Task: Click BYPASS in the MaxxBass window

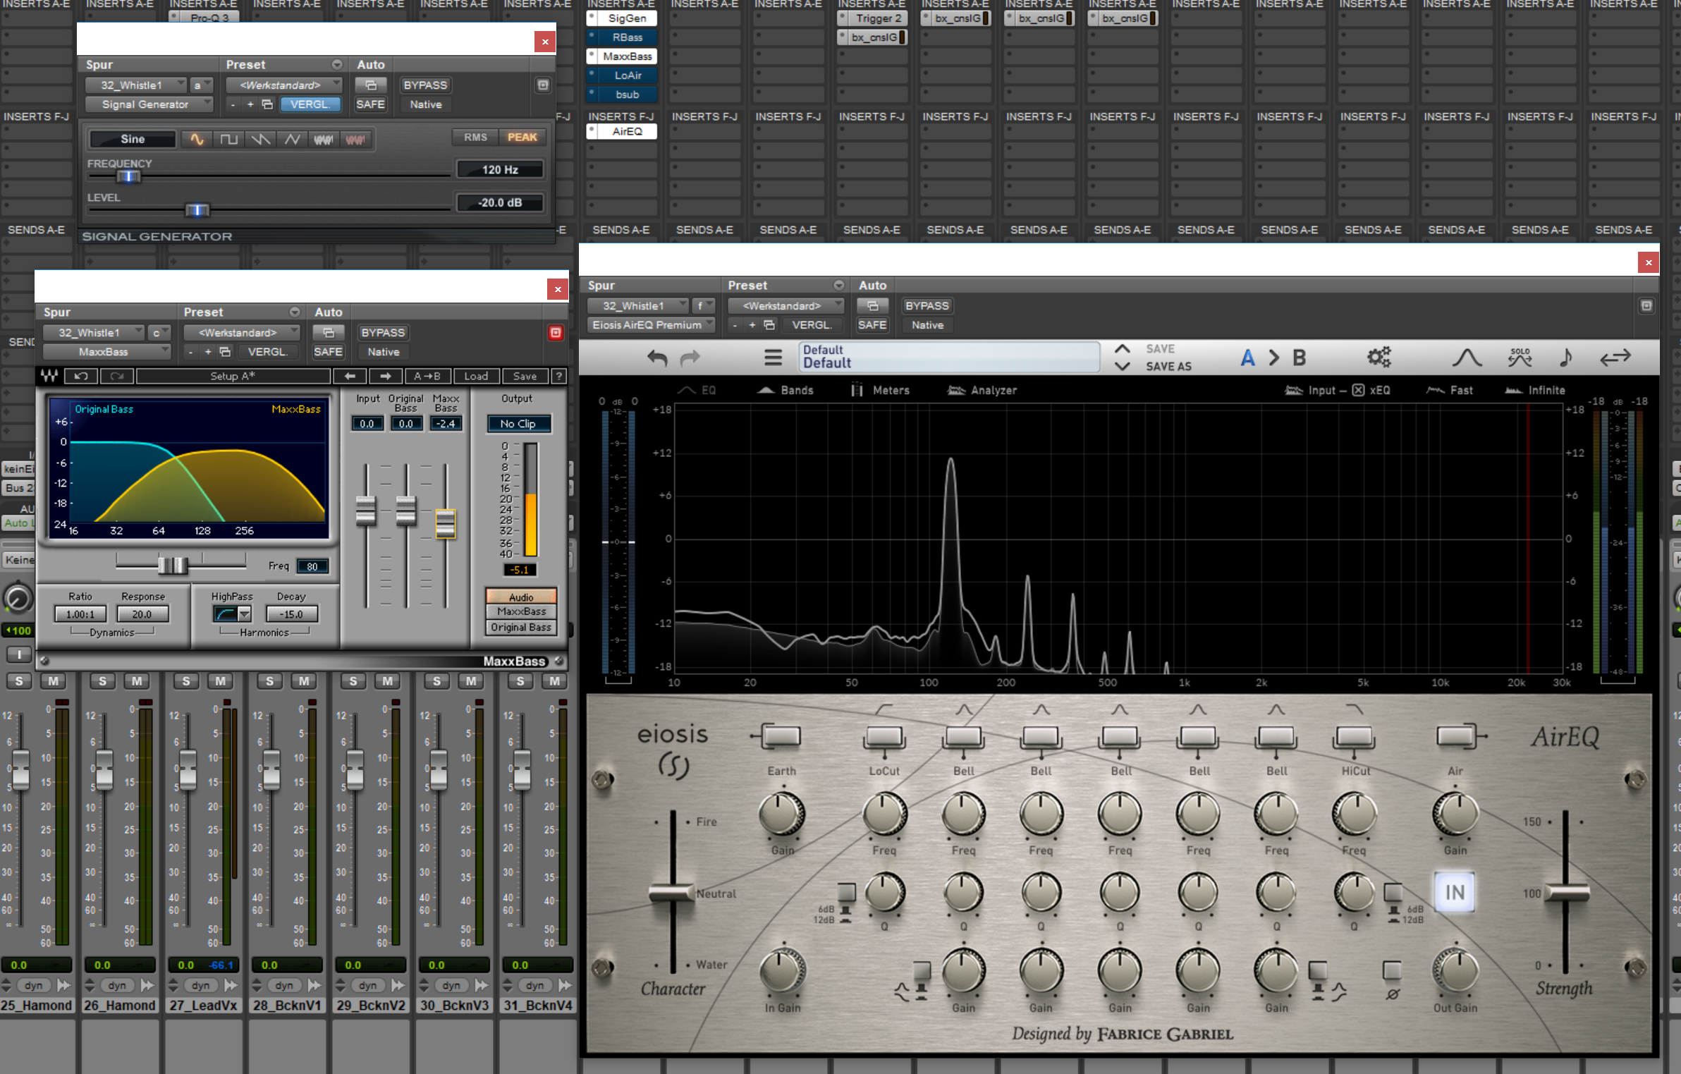Action: 383,333
